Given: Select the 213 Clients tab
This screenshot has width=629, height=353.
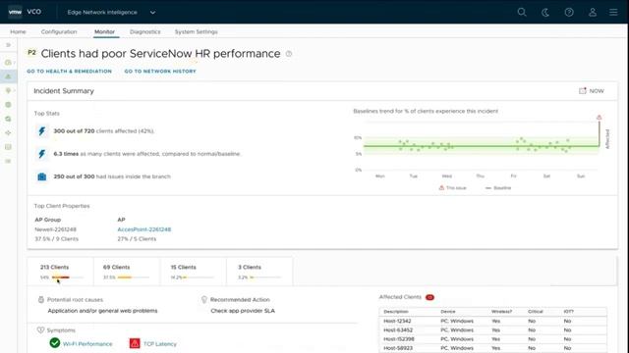Looking at the screenshot, I should [x=60, y=272].
